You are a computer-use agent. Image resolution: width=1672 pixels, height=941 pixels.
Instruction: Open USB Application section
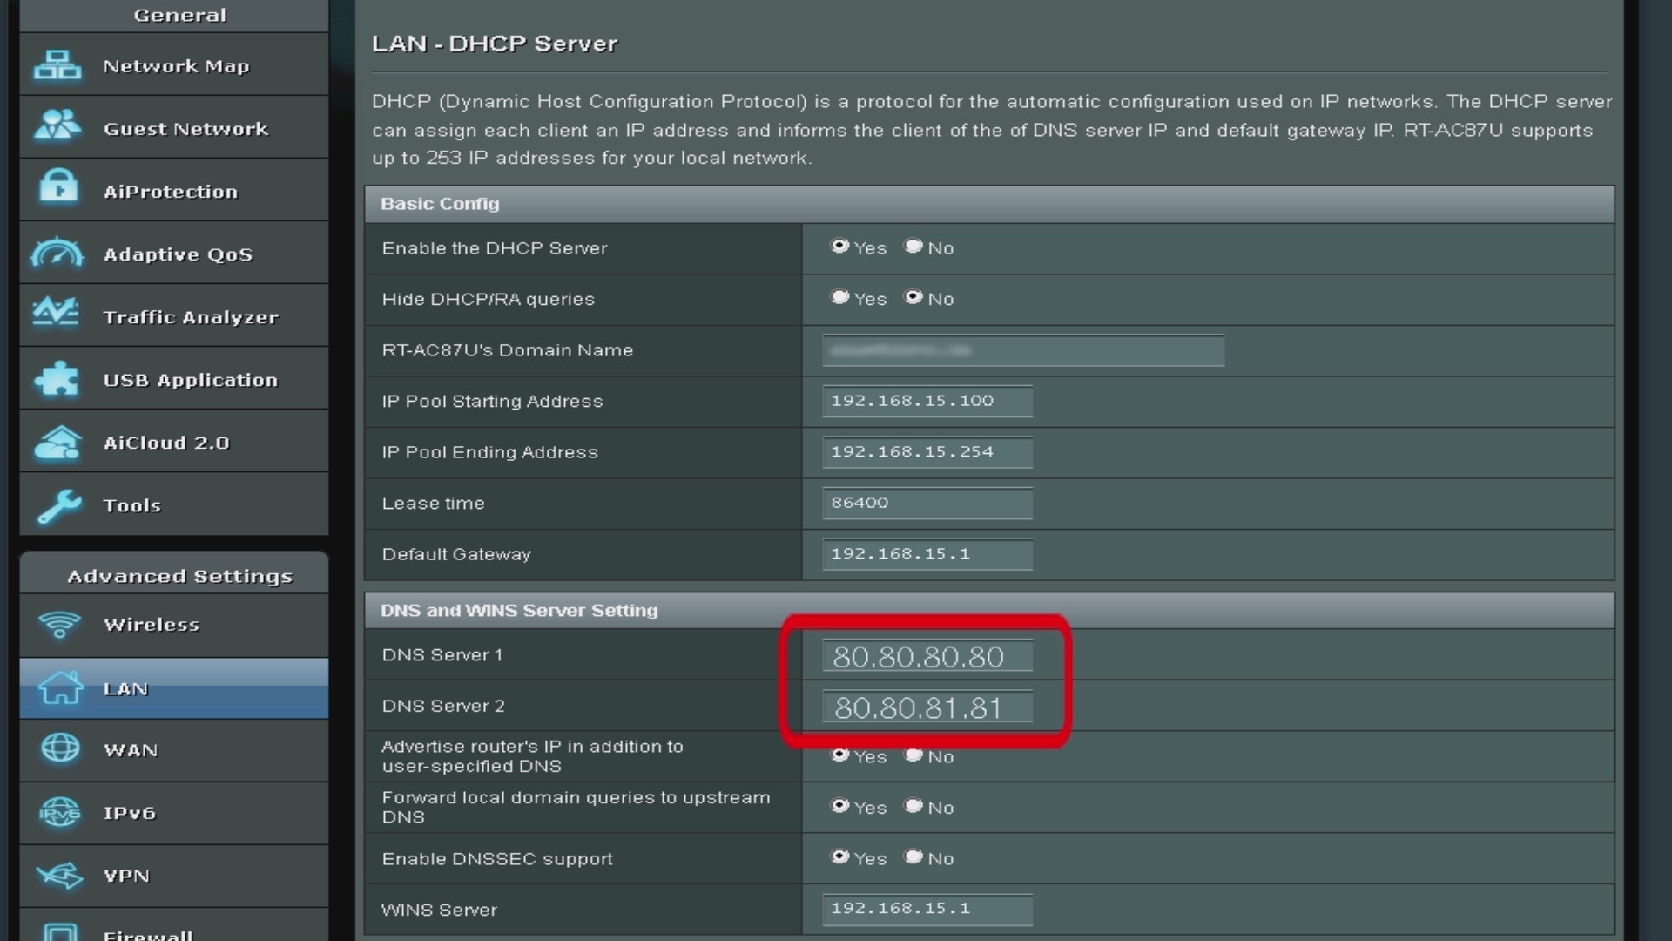(174, 378)
